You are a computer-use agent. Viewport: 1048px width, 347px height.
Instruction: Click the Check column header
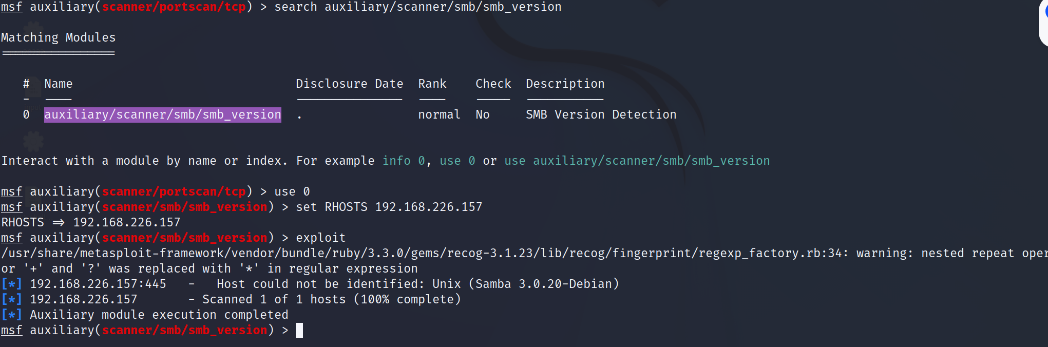493,84
